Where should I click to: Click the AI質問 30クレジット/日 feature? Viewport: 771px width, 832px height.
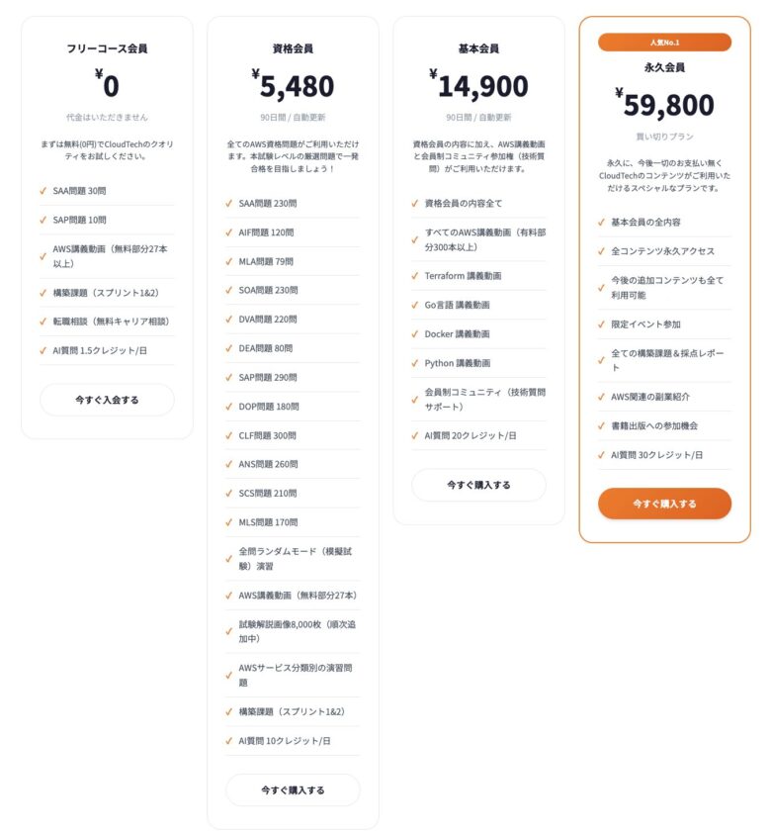[656, 455]
